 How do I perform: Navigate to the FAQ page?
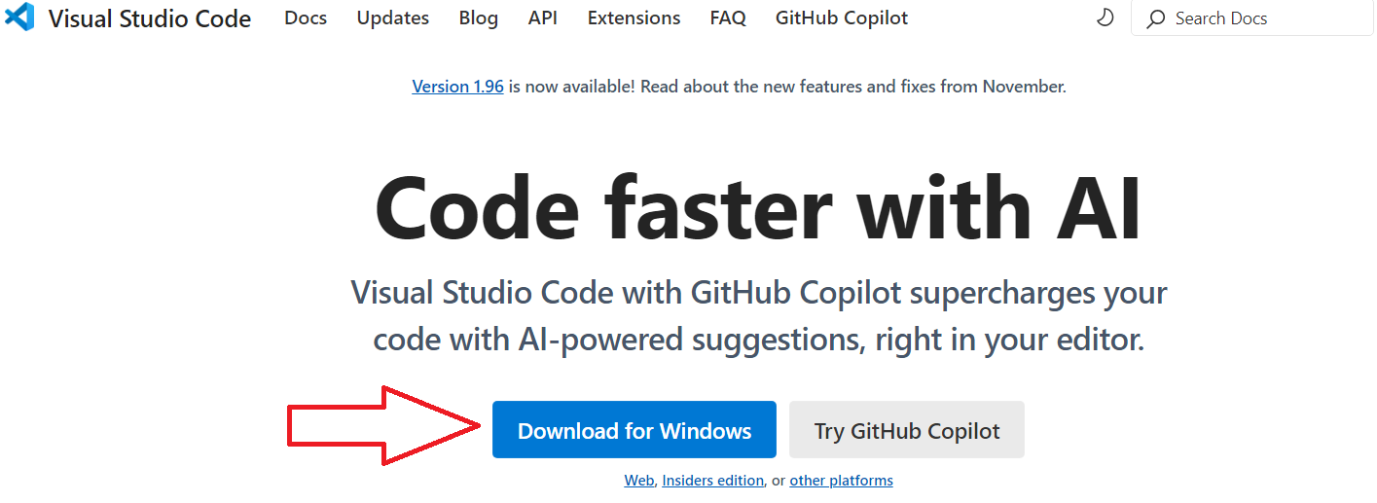point(728,18)
